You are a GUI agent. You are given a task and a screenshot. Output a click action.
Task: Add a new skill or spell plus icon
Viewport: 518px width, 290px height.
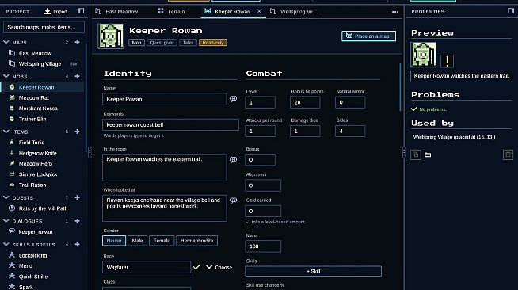pyautogui.click(x=78, y=244)
